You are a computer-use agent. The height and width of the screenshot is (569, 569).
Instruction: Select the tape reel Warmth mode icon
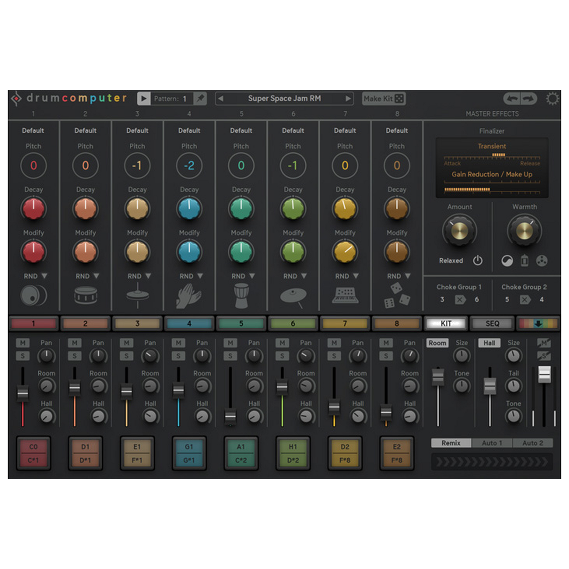click(x=542, y=261)
